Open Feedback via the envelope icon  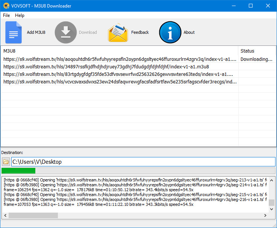click(118, 33)
